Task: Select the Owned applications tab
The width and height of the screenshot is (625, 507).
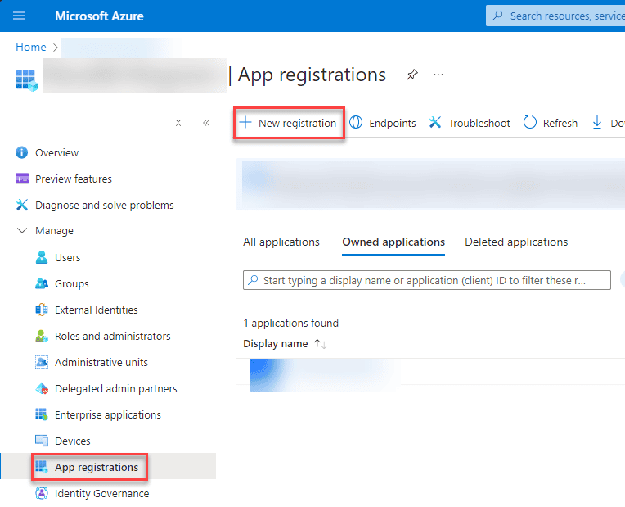Action: click(x=393, y=242)
